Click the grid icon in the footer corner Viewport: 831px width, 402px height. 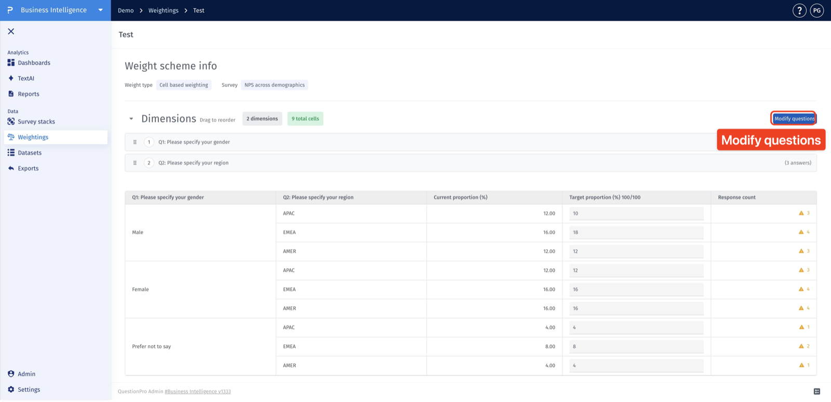click(x=817, y=392)
